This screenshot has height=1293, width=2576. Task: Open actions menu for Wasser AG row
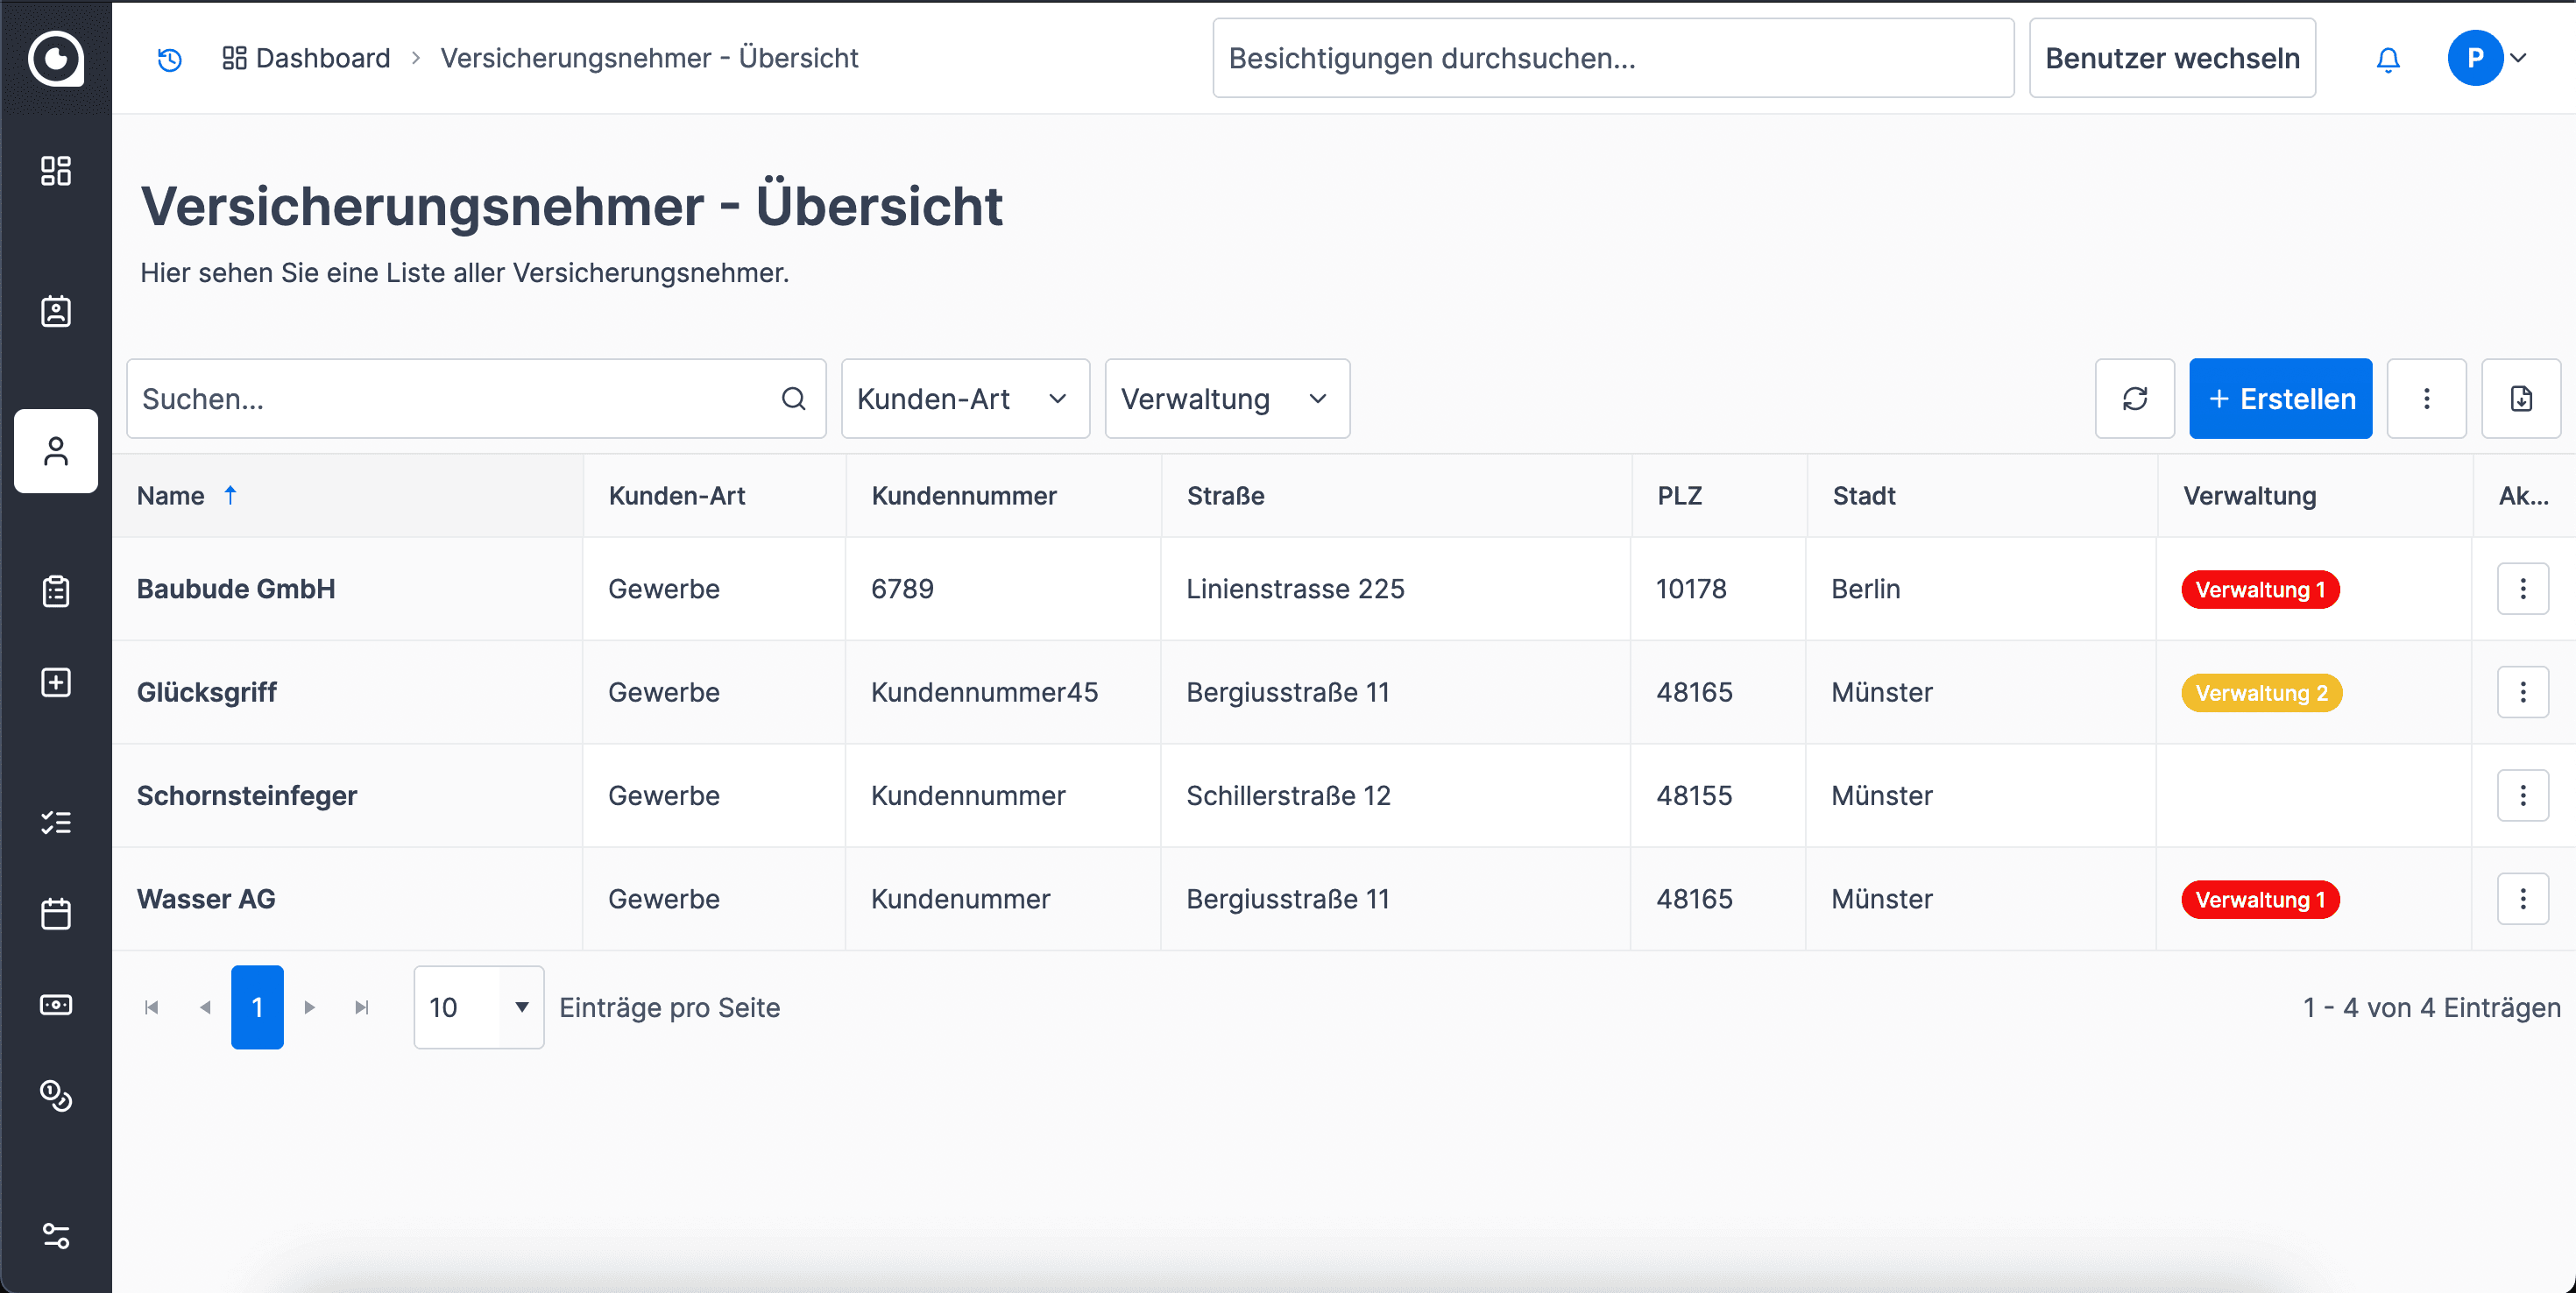click(2522, 899)
